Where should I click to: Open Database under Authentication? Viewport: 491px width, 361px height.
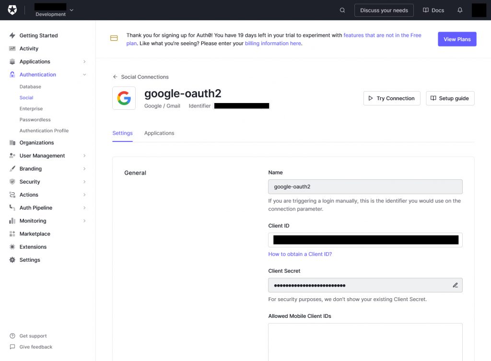click(30, 87)
